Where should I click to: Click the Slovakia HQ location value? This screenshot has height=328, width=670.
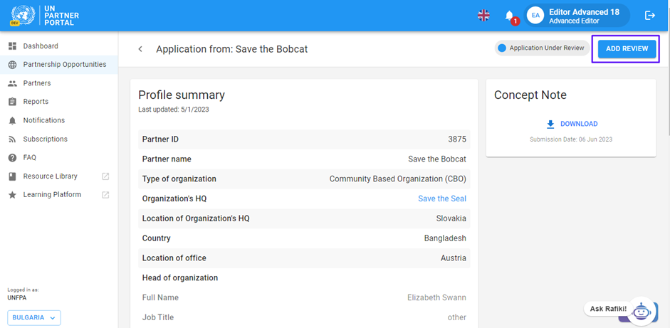[x=451, y=218]
